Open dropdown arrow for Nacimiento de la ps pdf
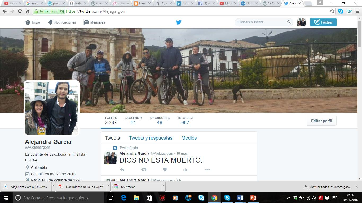This screenshot has height=203, width=362. click(x=108, y=186)
